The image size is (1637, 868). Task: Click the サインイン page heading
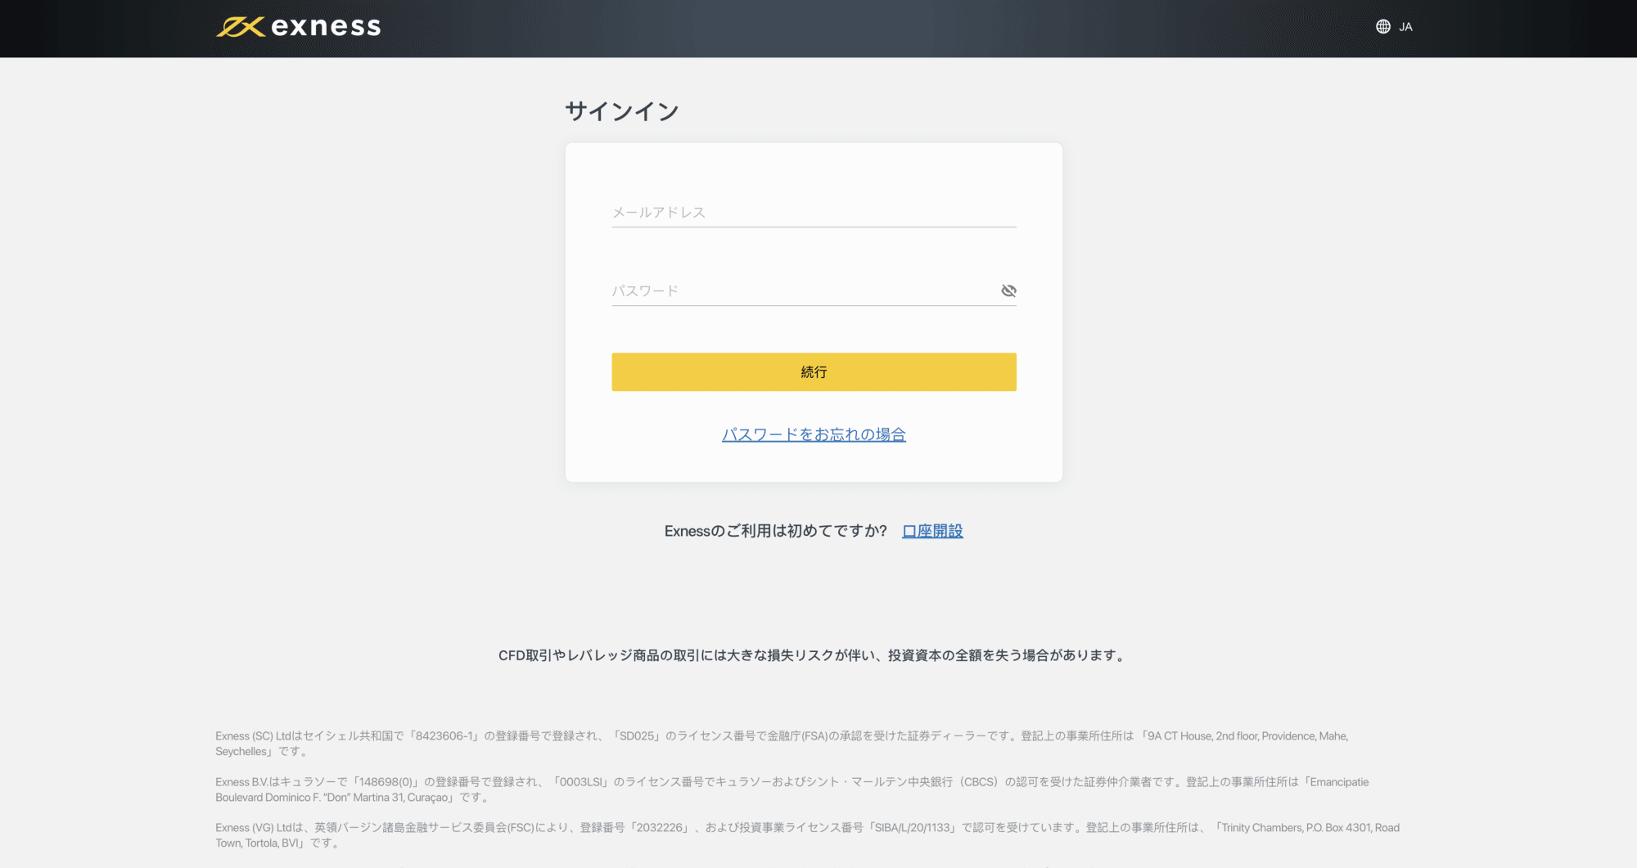(622, 111)
